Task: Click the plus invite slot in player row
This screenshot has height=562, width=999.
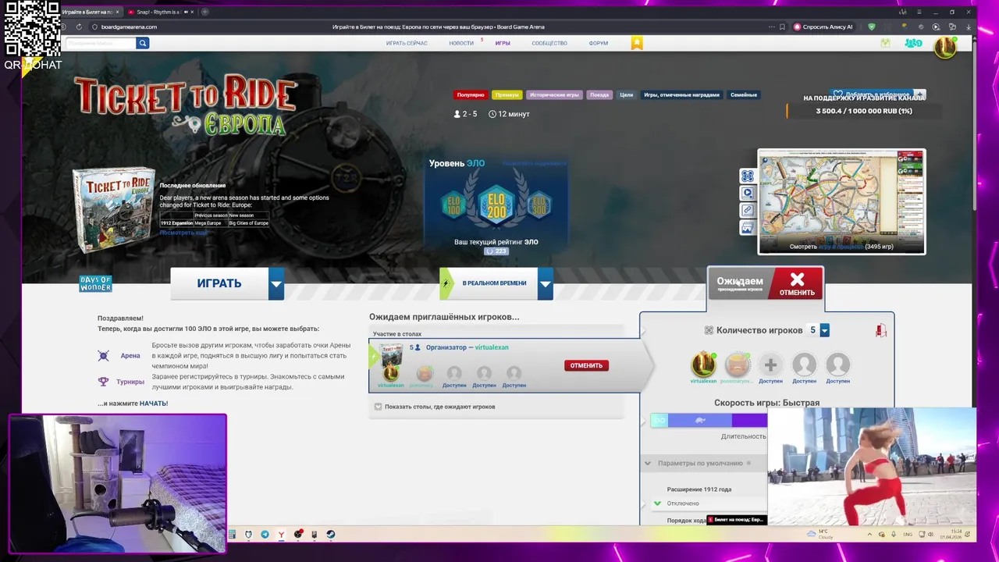Action: tap(770, 365)
